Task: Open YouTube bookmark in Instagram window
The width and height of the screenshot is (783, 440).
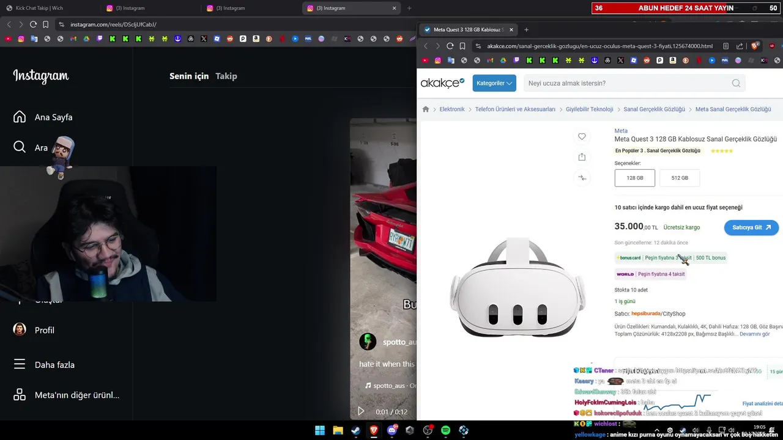Action: click(8, 38)
